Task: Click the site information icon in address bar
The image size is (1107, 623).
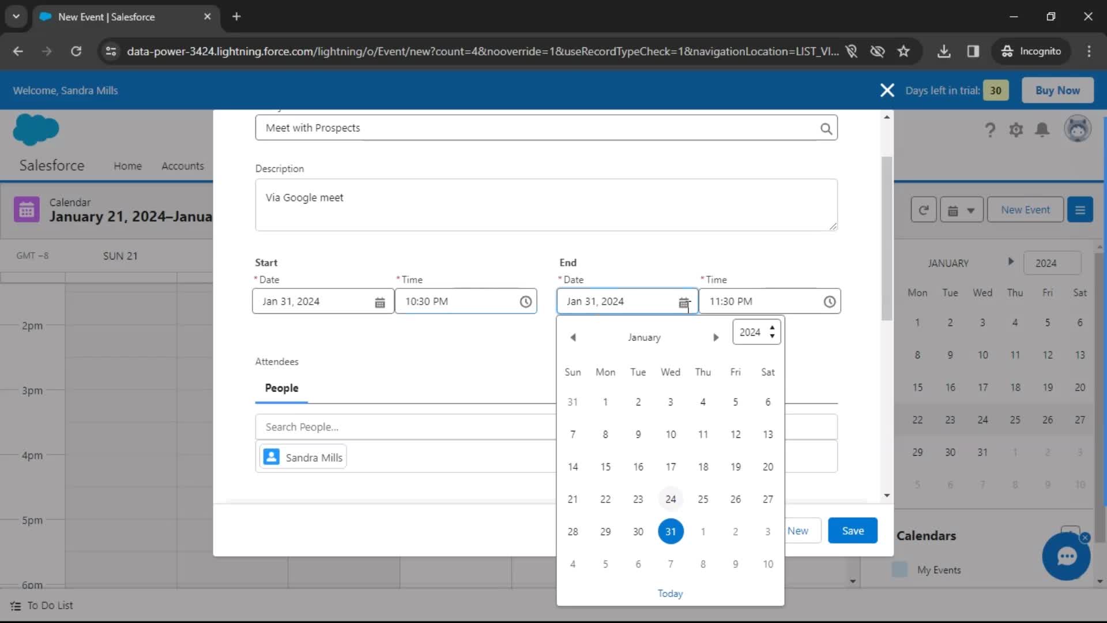Action: 111,51
